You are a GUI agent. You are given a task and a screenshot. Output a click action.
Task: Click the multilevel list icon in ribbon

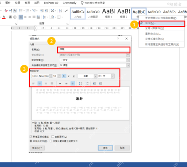coord(34,10)
